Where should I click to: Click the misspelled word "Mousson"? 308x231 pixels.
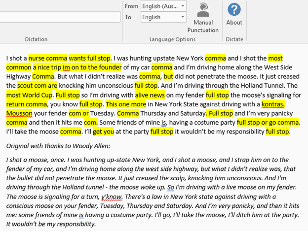(20, 113)
